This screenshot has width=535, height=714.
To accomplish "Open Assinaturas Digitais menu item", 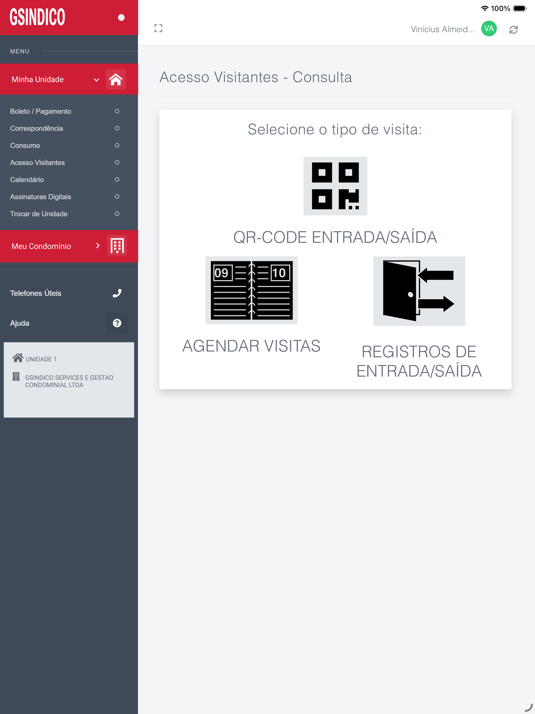I will pyautogui.click(x=40, y=197).
